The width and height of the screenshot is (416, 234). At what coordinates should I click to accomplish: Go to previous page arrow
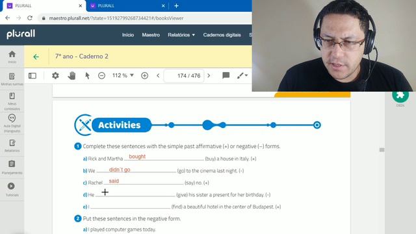pos(158,75)
